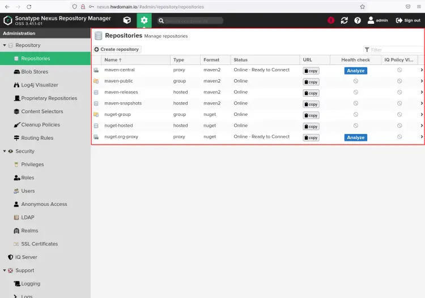The height and width of the screenshot is (298, 425).
Task: Open Anonymous Access settings
Action: click(x=45, y=204)
